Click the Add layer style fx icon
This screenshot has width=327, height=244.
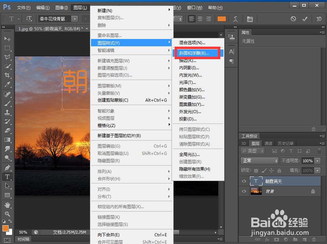(267, 240)
